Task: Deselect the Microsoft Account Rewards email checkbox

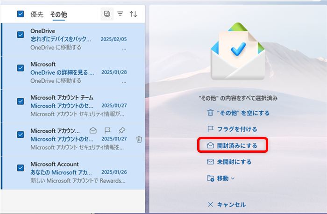Action: click(x=21, y=168)
